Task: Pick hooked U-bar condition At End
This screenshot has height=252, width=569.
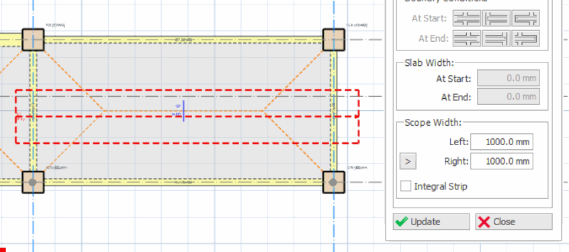Action: (525, 38)
